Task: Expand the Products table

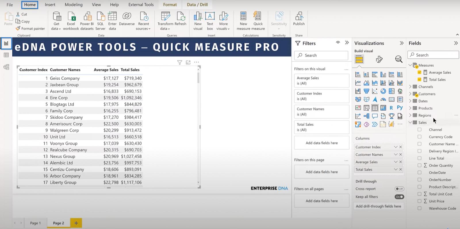Action: [x=410, y=108]
